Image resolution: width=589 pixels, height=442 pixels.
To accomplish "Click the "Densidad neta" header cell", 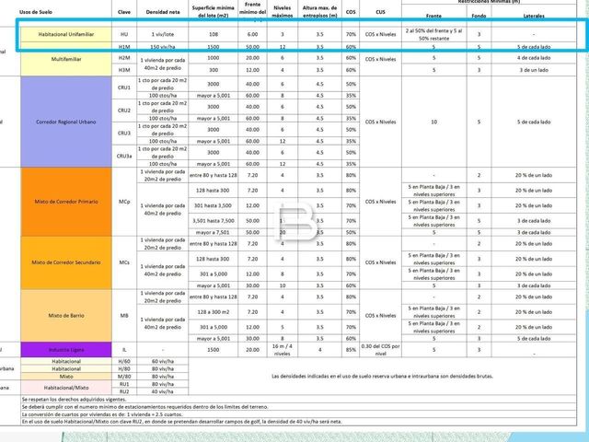I will [163, 12].
